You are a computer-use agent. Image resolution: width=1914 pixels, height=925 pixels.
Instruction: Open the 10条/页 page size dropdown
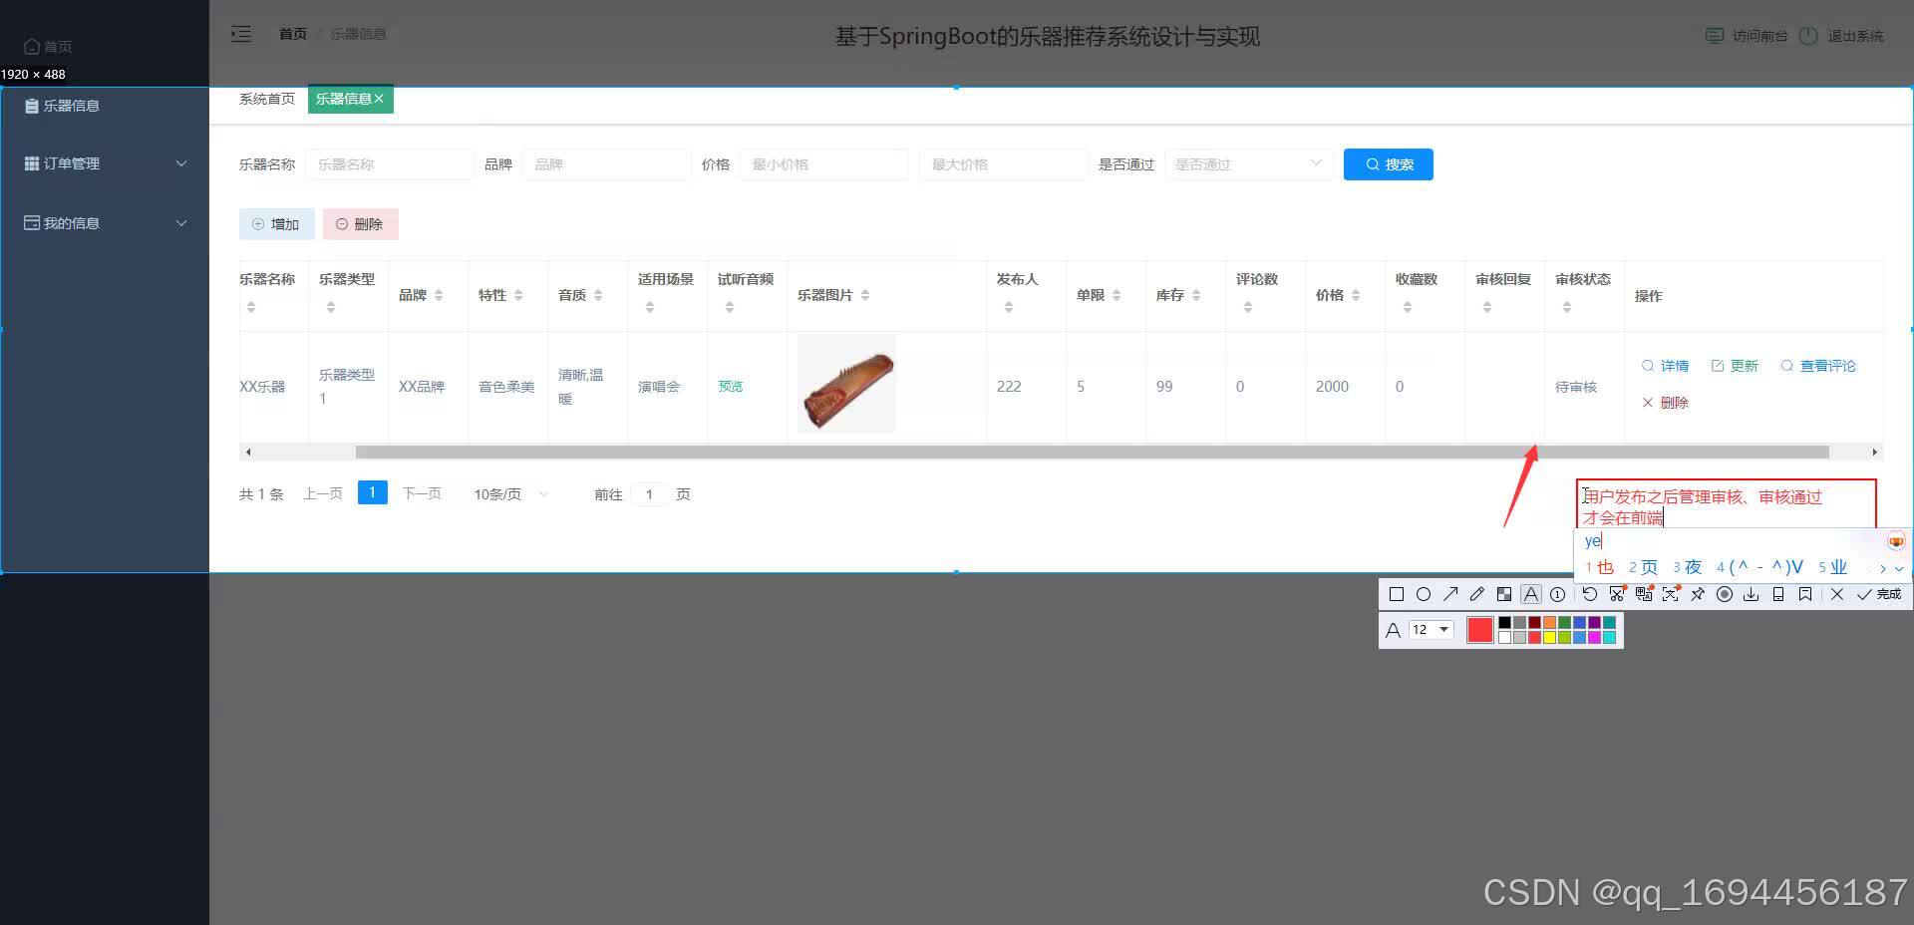(511, 494)
